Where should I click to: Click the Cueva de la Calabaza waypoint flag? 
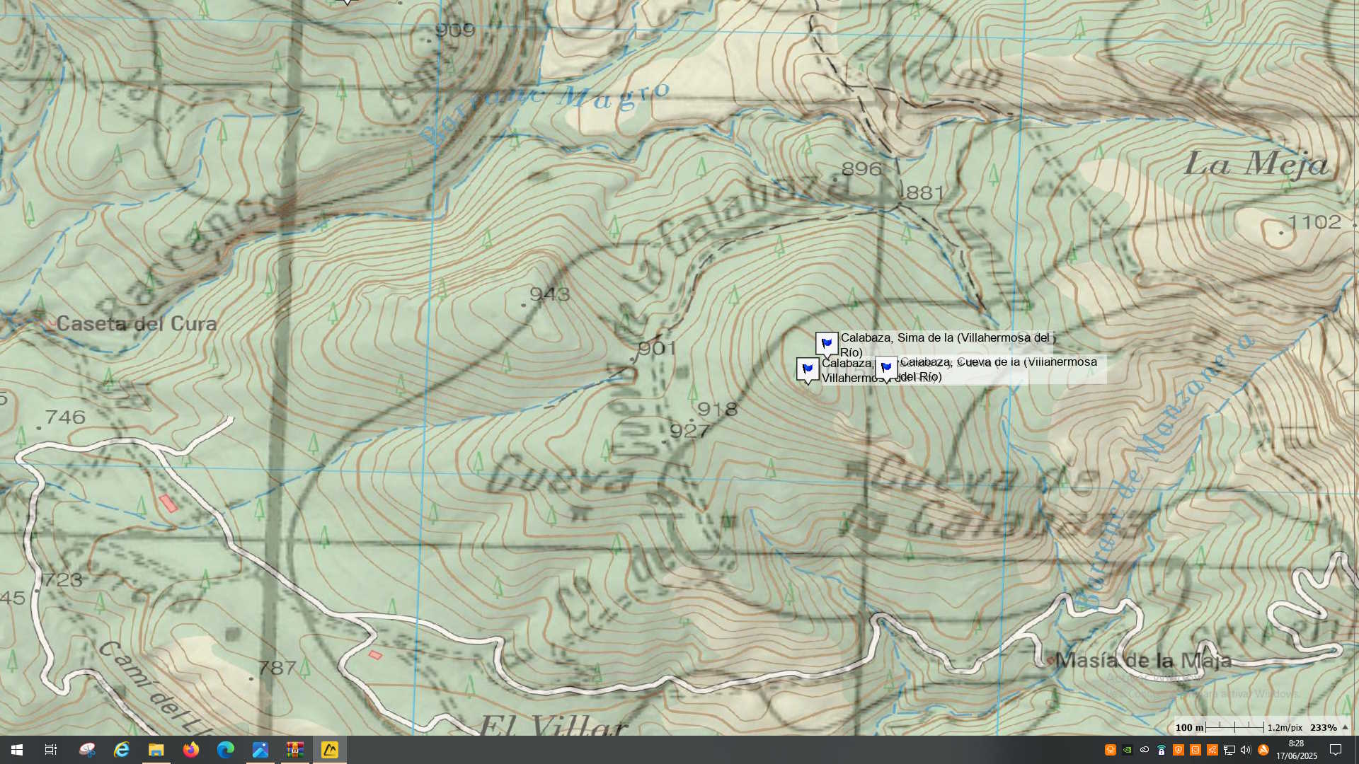tap(886, 368)
